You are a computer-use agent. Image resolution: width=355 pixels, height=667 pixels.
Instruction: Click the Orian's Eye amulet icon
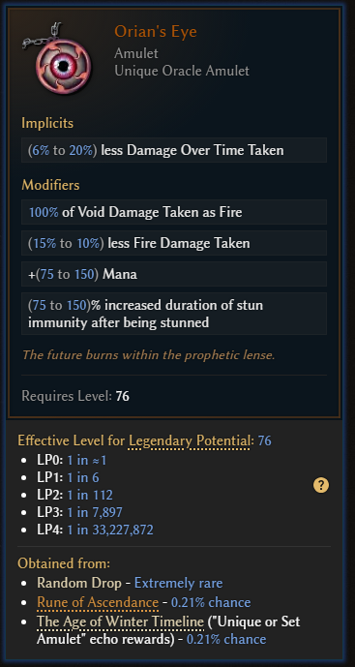[x=57, y=59]
